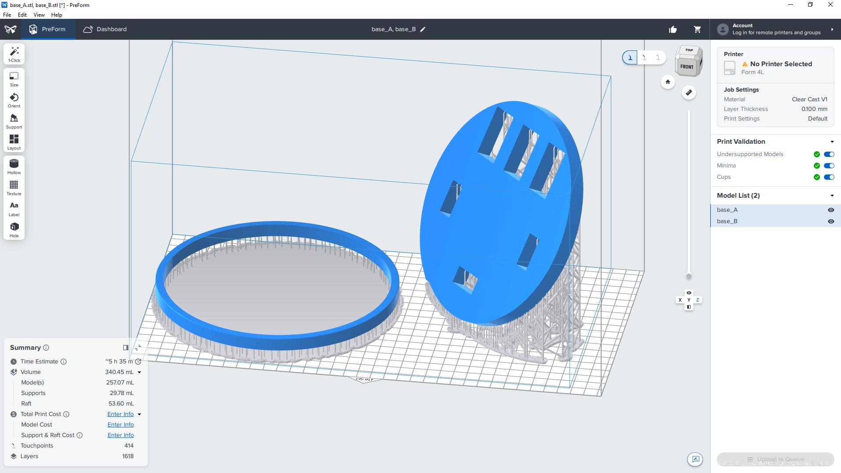Switch to the Dashboard tab
This screenshot has height=473, width=841.
[x=105, y=29]
